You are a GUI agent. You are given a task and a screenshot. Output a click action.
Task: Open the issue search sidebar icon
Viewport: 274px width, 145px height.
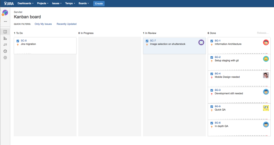tap(5, 45)
